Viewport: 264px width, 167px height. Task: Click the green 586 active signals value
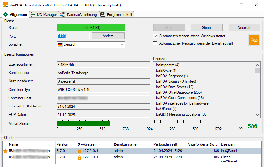coord(252,126)
